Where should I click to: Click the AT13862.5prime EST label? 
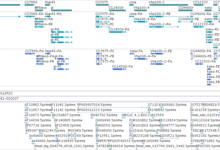click(37, 105)
